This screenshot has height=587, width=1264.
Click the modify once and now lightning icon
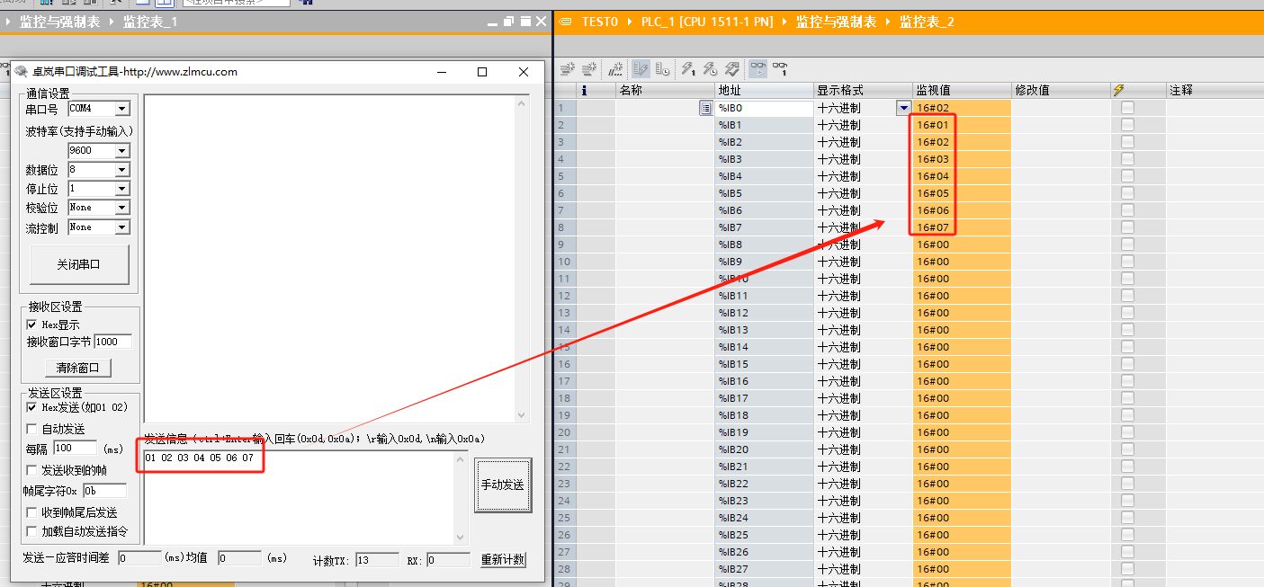click(x=688, y=68)
